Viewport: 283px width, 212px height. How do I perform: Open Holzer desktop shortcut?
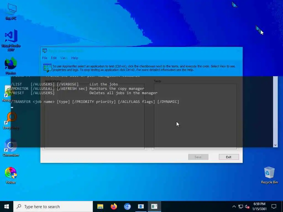pos(11,175)
